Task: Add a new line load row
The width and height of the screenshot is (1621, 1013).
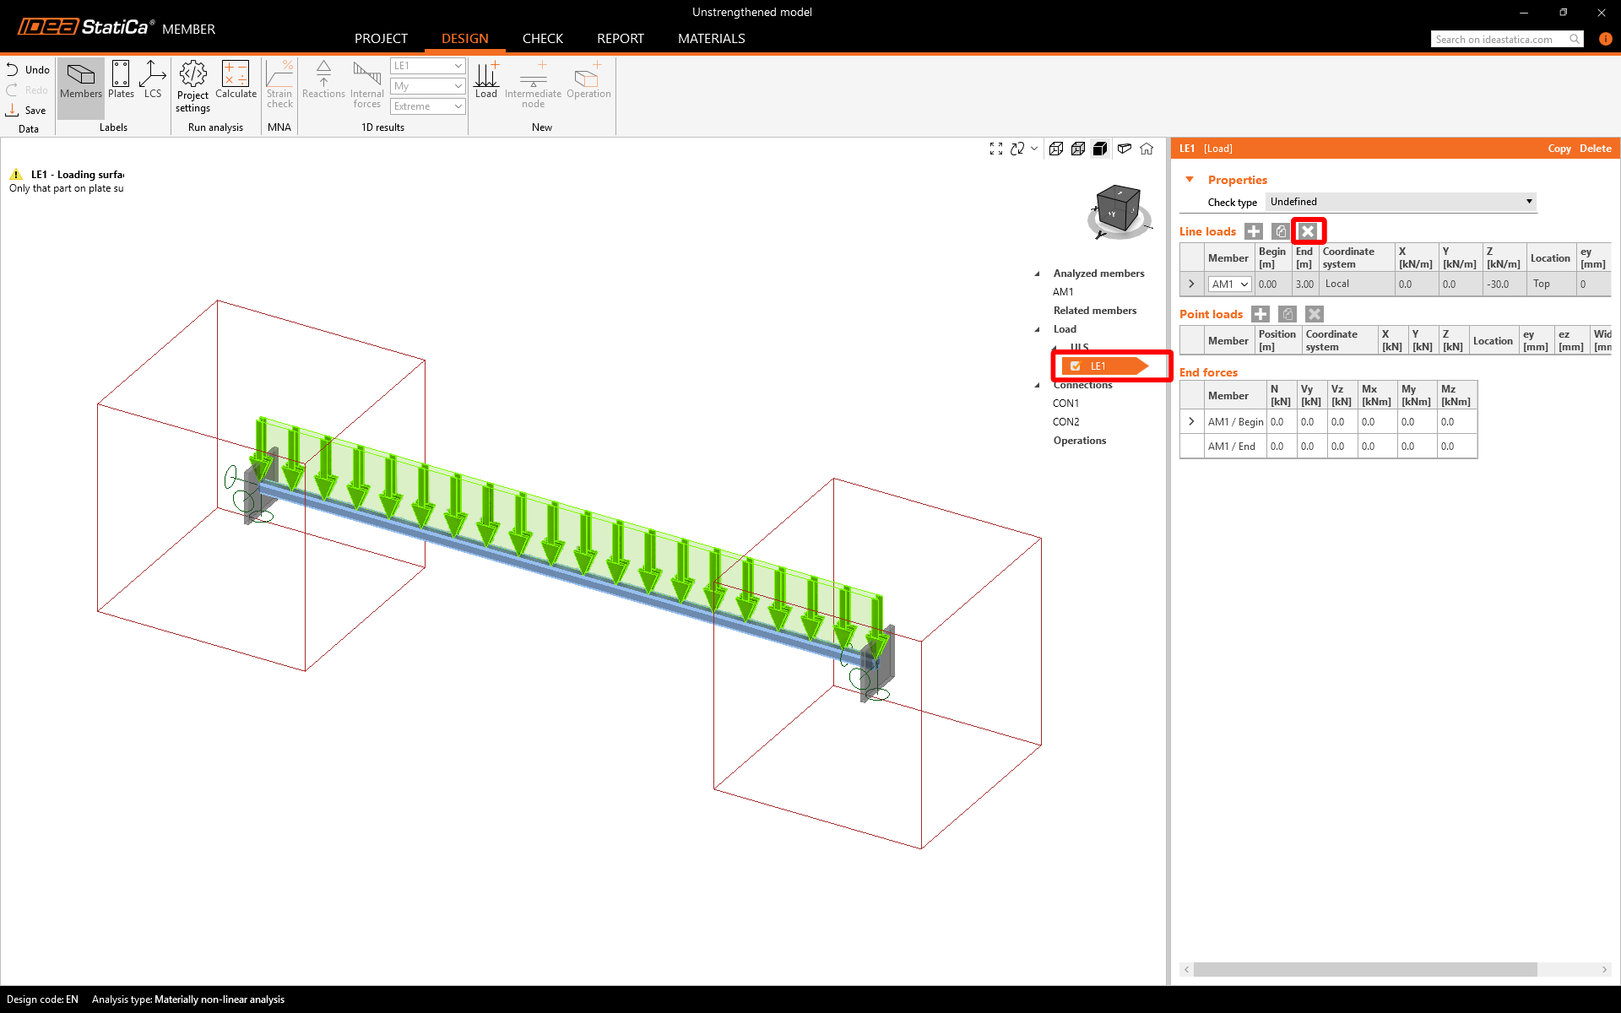Action: pos(1254,231)
